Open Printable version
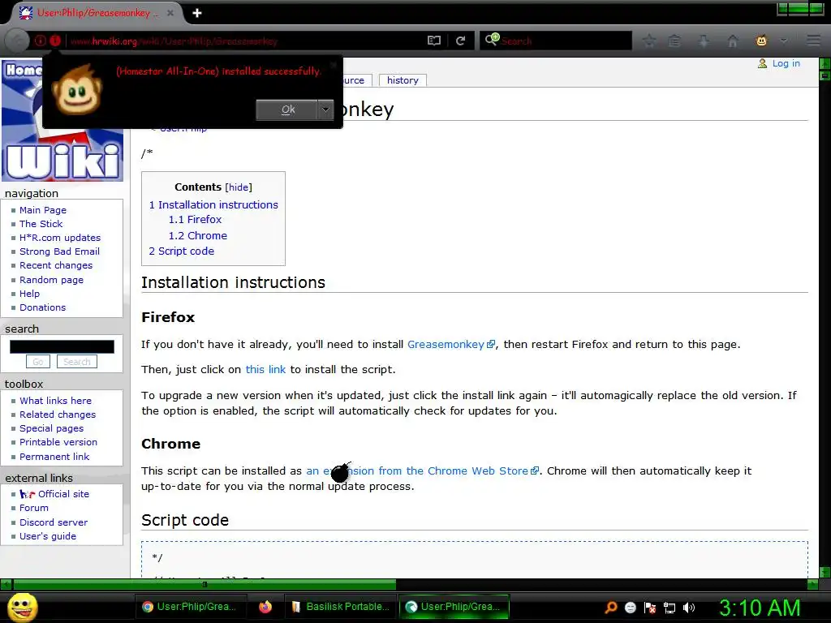The height and width of the screenshot is (623, 831). tap(58, 442)
